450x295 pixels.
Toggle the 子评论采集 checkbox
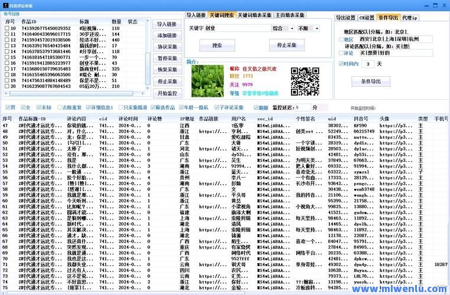pyautogui.click(x=216, y=107)
